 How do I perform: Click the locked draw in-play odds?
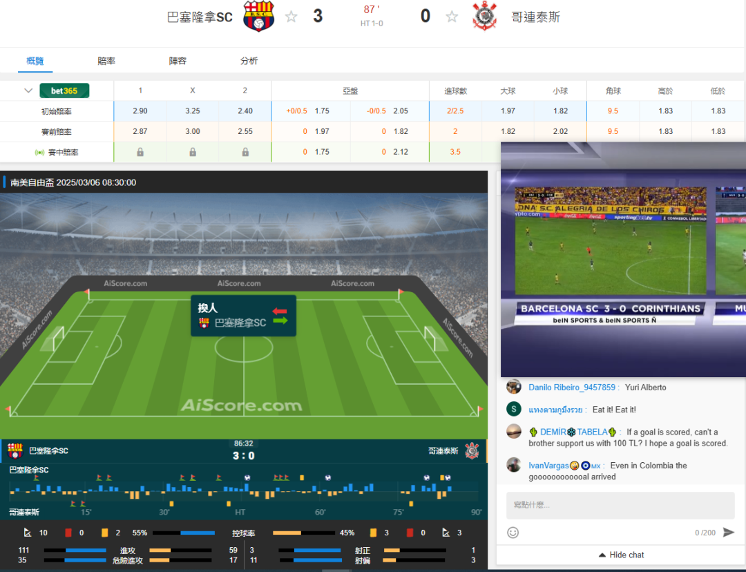(x=192, y=152)
